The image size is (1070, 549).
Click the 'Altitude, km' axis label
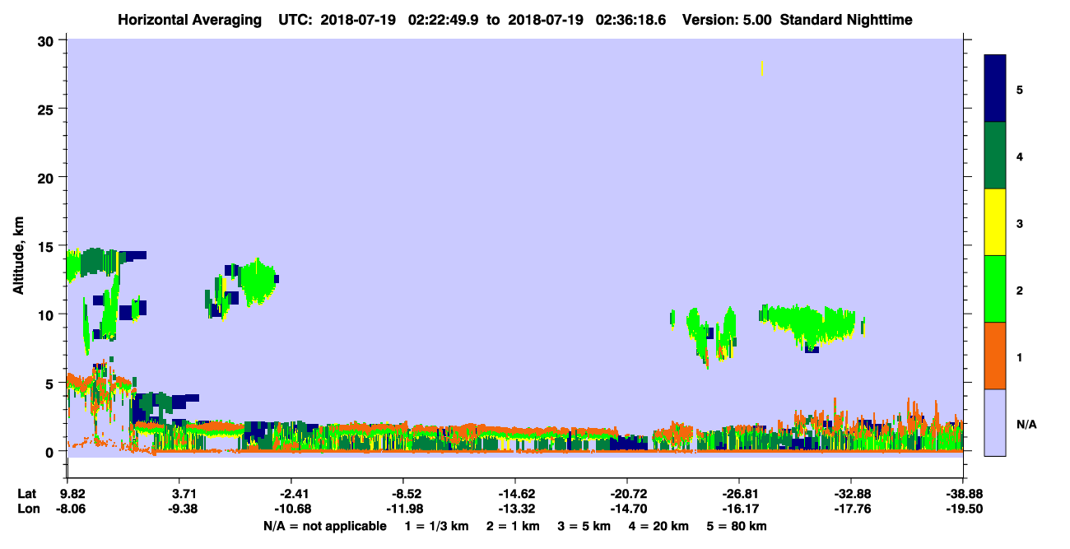click(18, 256)
